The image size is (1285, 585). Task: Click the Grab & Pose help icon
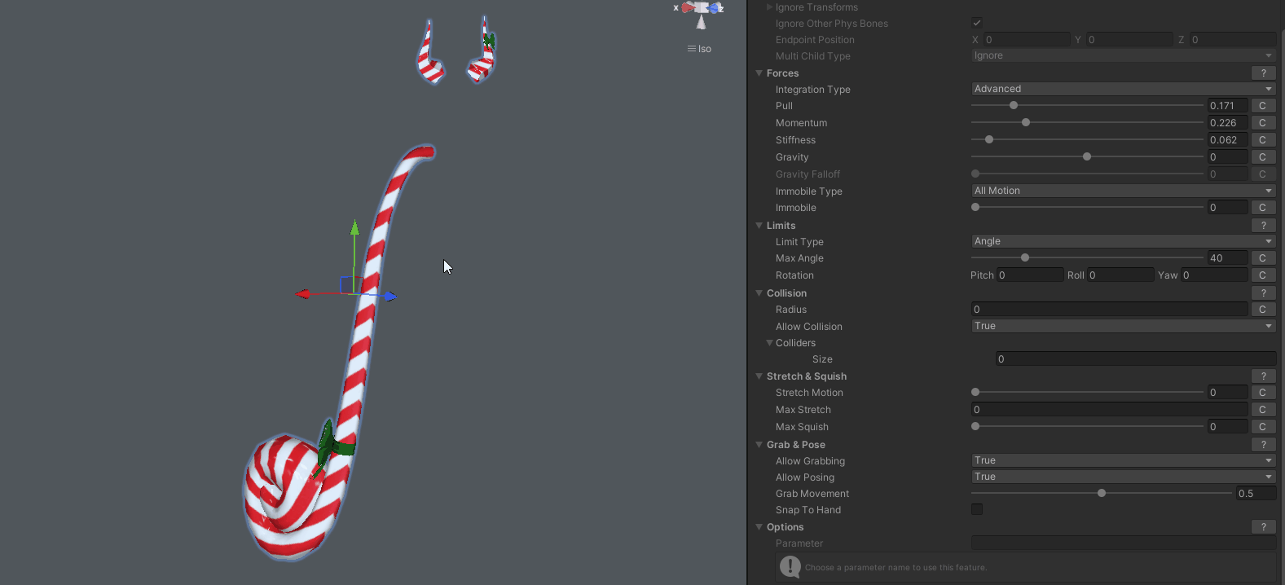pyautogui.click(x=1263, y=445)
